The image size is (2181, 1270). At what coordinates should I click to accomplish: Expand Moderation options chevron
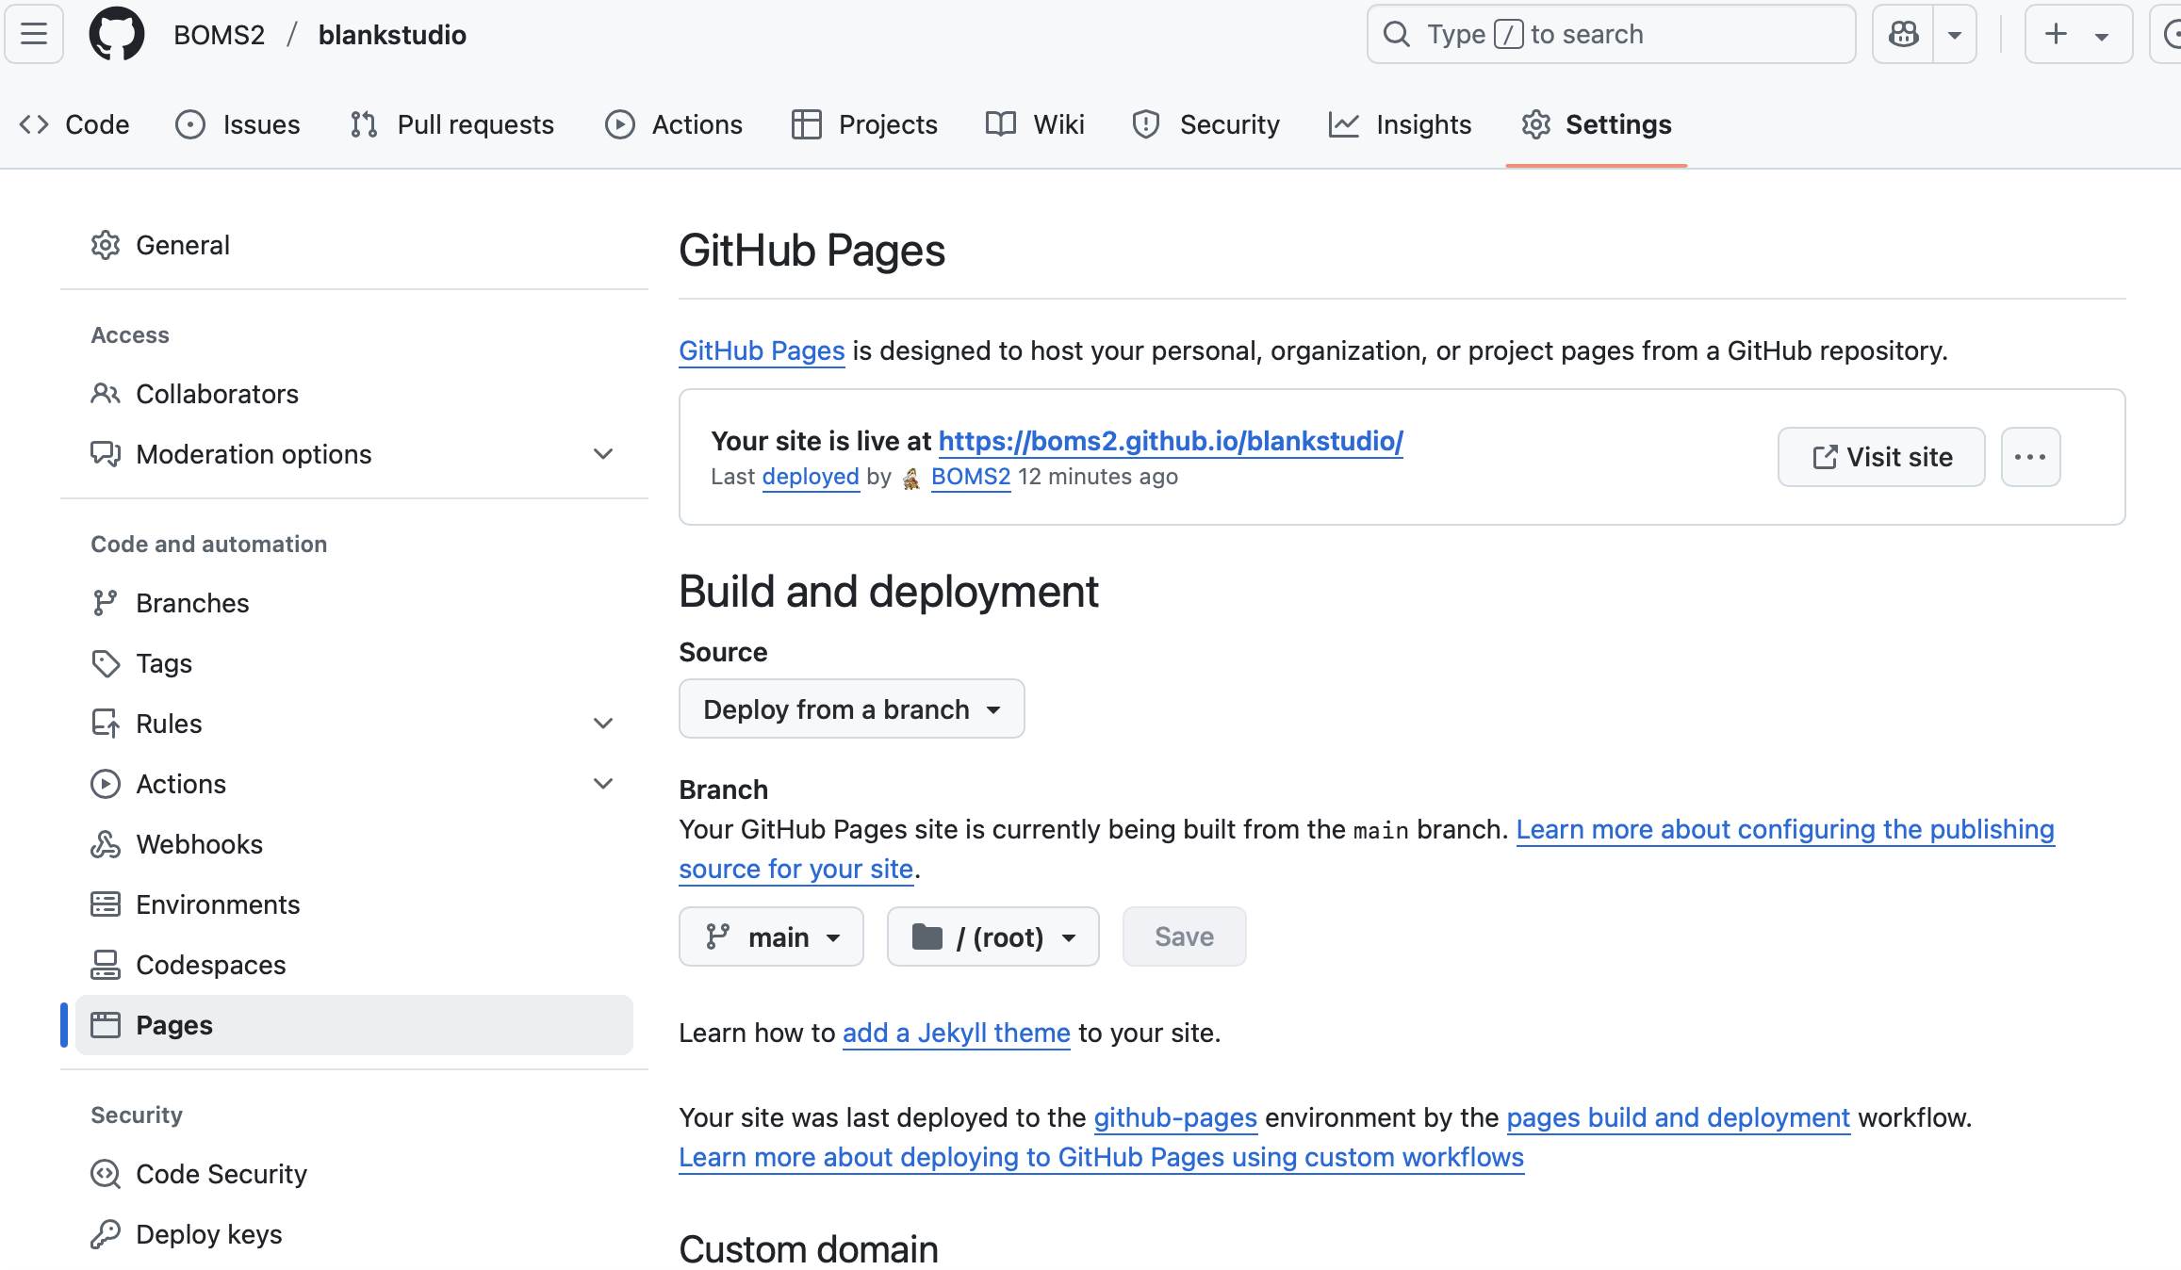[603, 454]
